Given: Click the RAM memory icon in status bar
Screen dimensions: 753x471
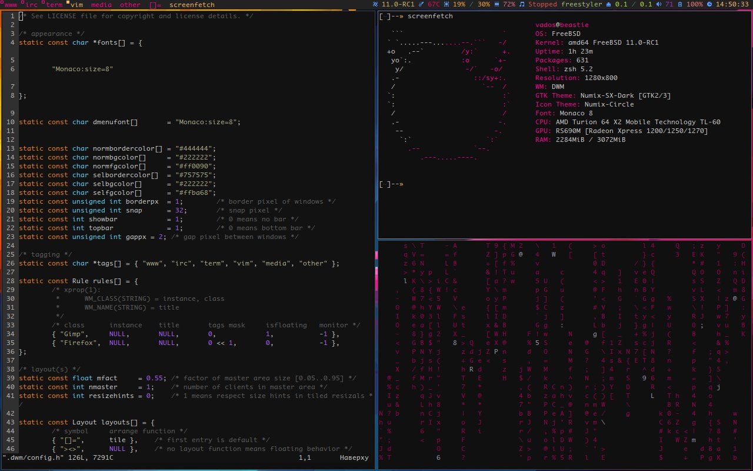Looking at the screenshot, I should [497, 4].
